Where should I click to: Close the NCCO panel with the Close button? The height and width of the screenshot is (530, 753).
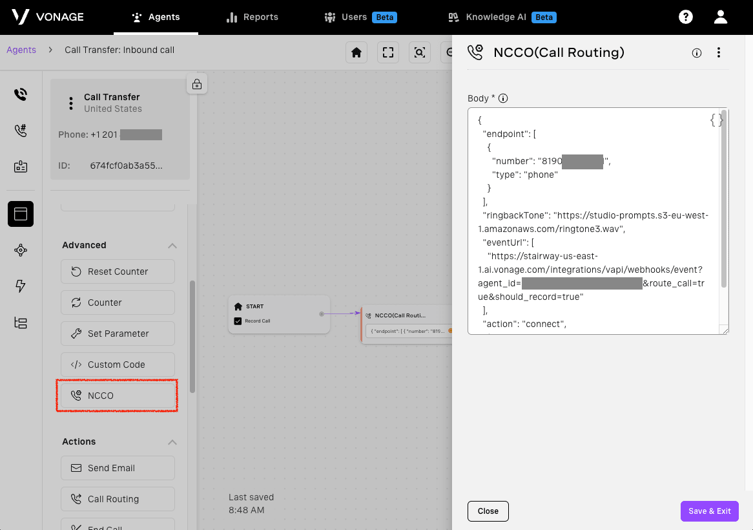point(488,511)
